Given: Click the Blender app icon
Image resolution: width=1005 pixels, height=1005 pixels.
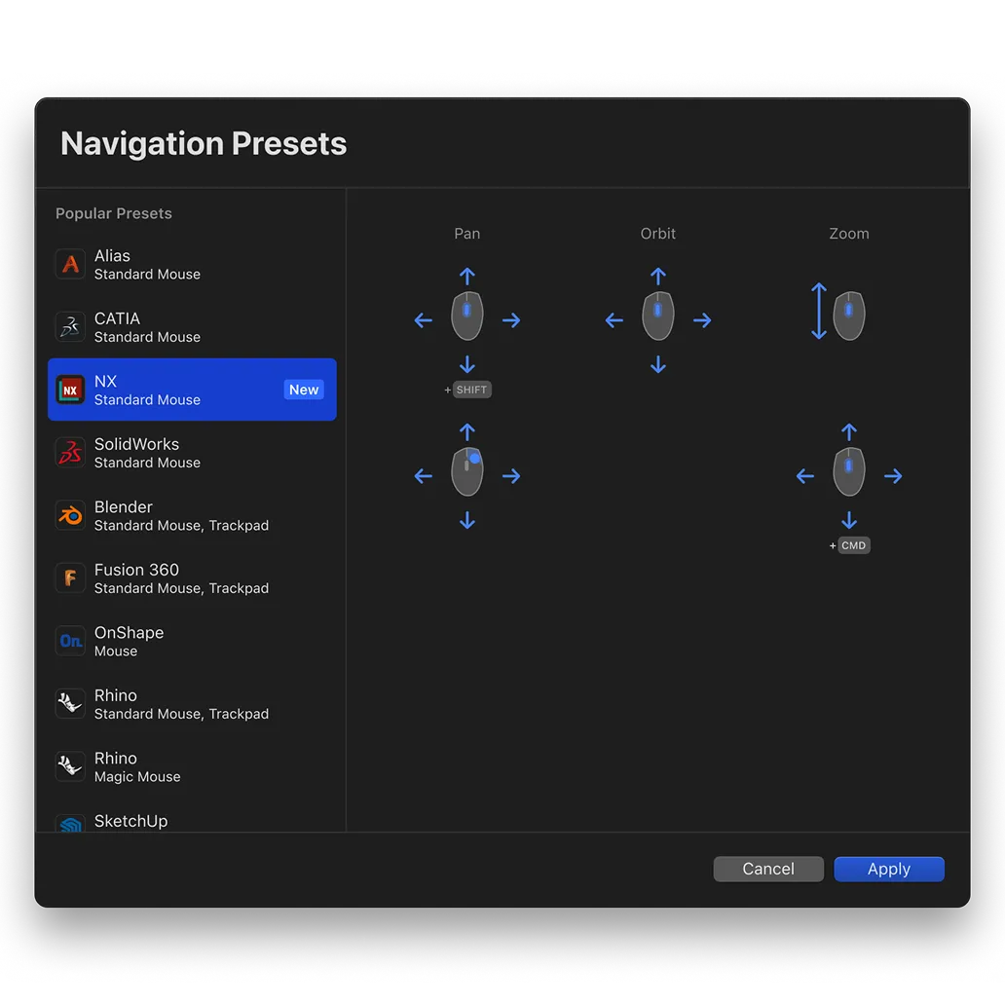Looking at the screenshot, I should point(70,515).
